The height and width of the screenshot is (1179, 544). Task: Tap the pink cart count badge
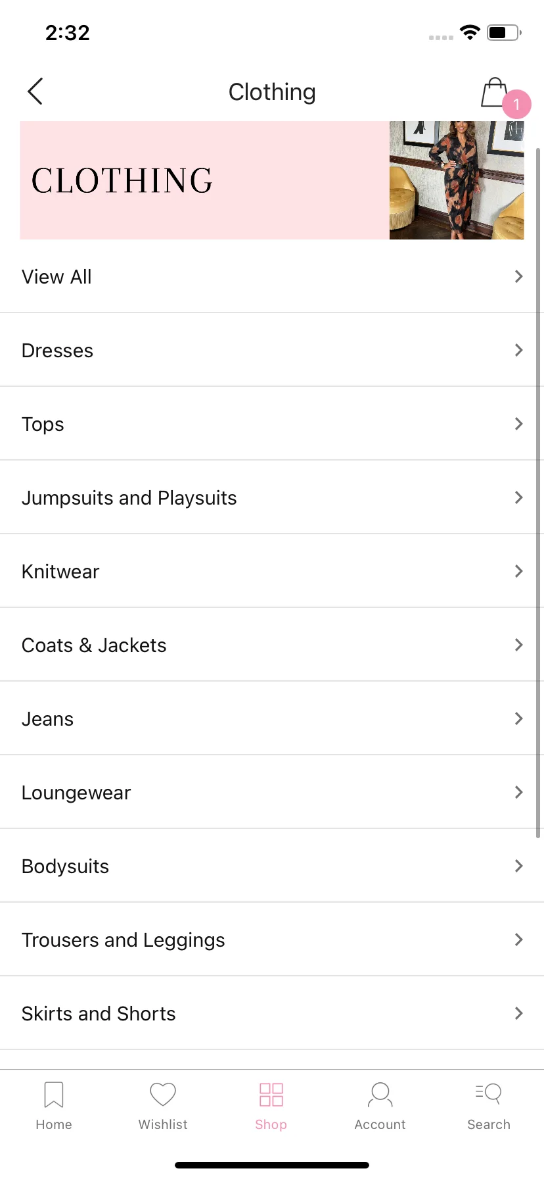tap(516, 104)
